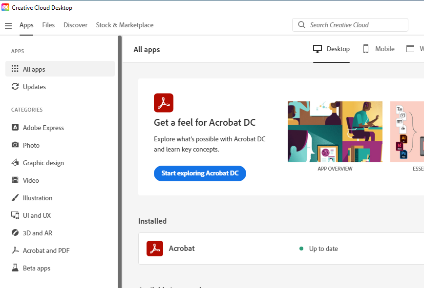Select the Acrobat and PDF category
The height and width of the screenshot is (288, 424).
click(46, 250)
